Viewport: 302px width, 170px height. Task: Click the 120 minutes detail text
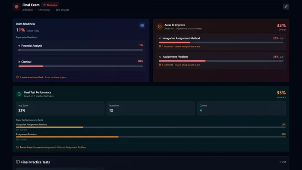click(44, 10)
